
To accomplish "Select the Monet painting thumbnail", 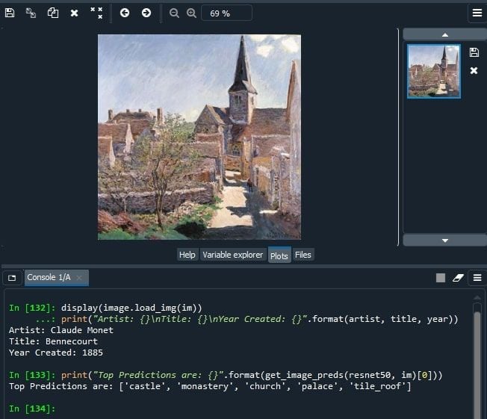I will pos(433,71).
